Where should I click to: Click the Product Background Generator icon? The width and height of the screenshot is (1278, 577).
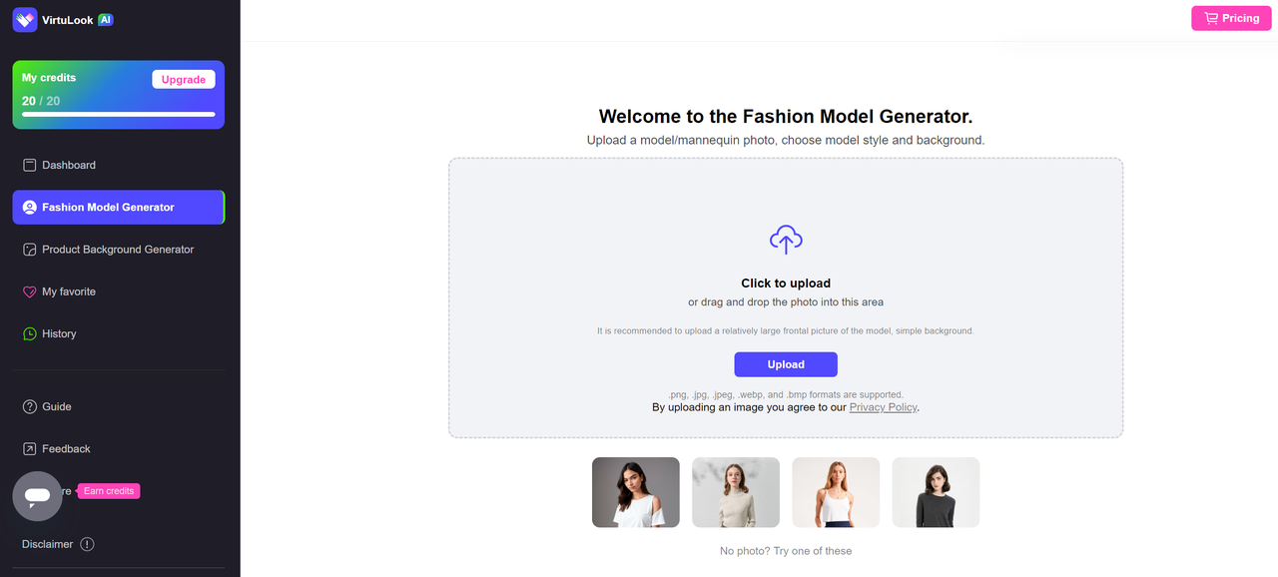point(30,250)
